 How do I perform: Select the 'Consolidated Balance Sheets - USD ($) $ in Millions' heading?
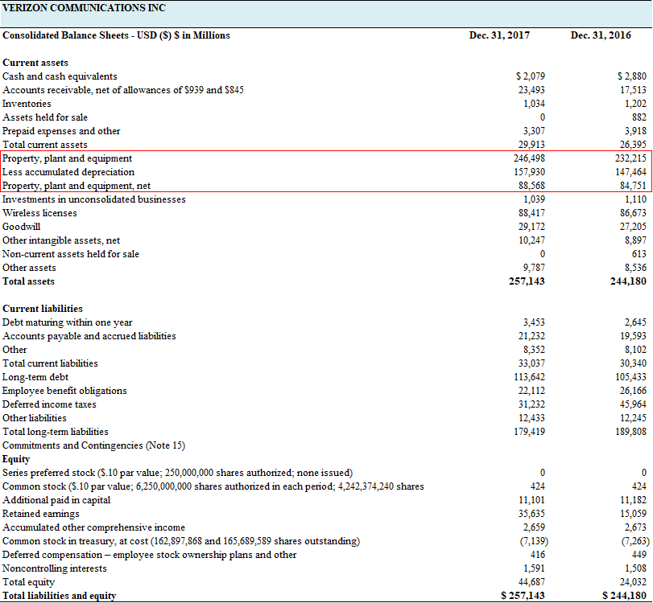coord(116,35)
